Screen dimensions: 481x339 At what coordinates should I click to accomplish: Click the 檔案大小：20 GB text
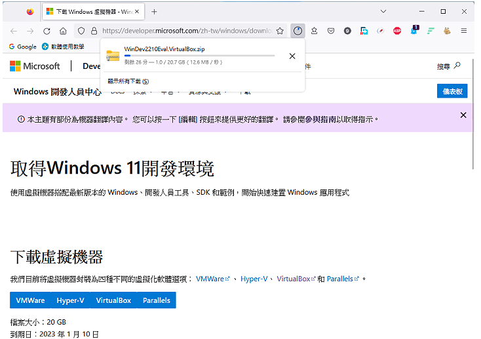(38, 322)
